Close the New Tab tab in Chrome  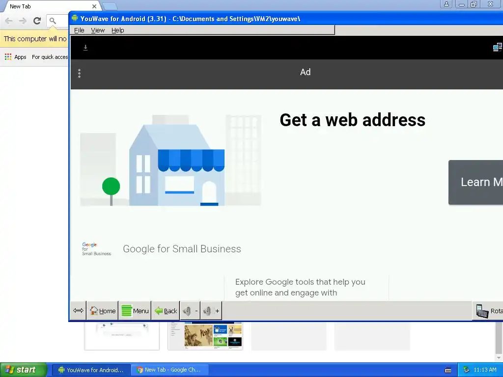(x=94, y=6)
